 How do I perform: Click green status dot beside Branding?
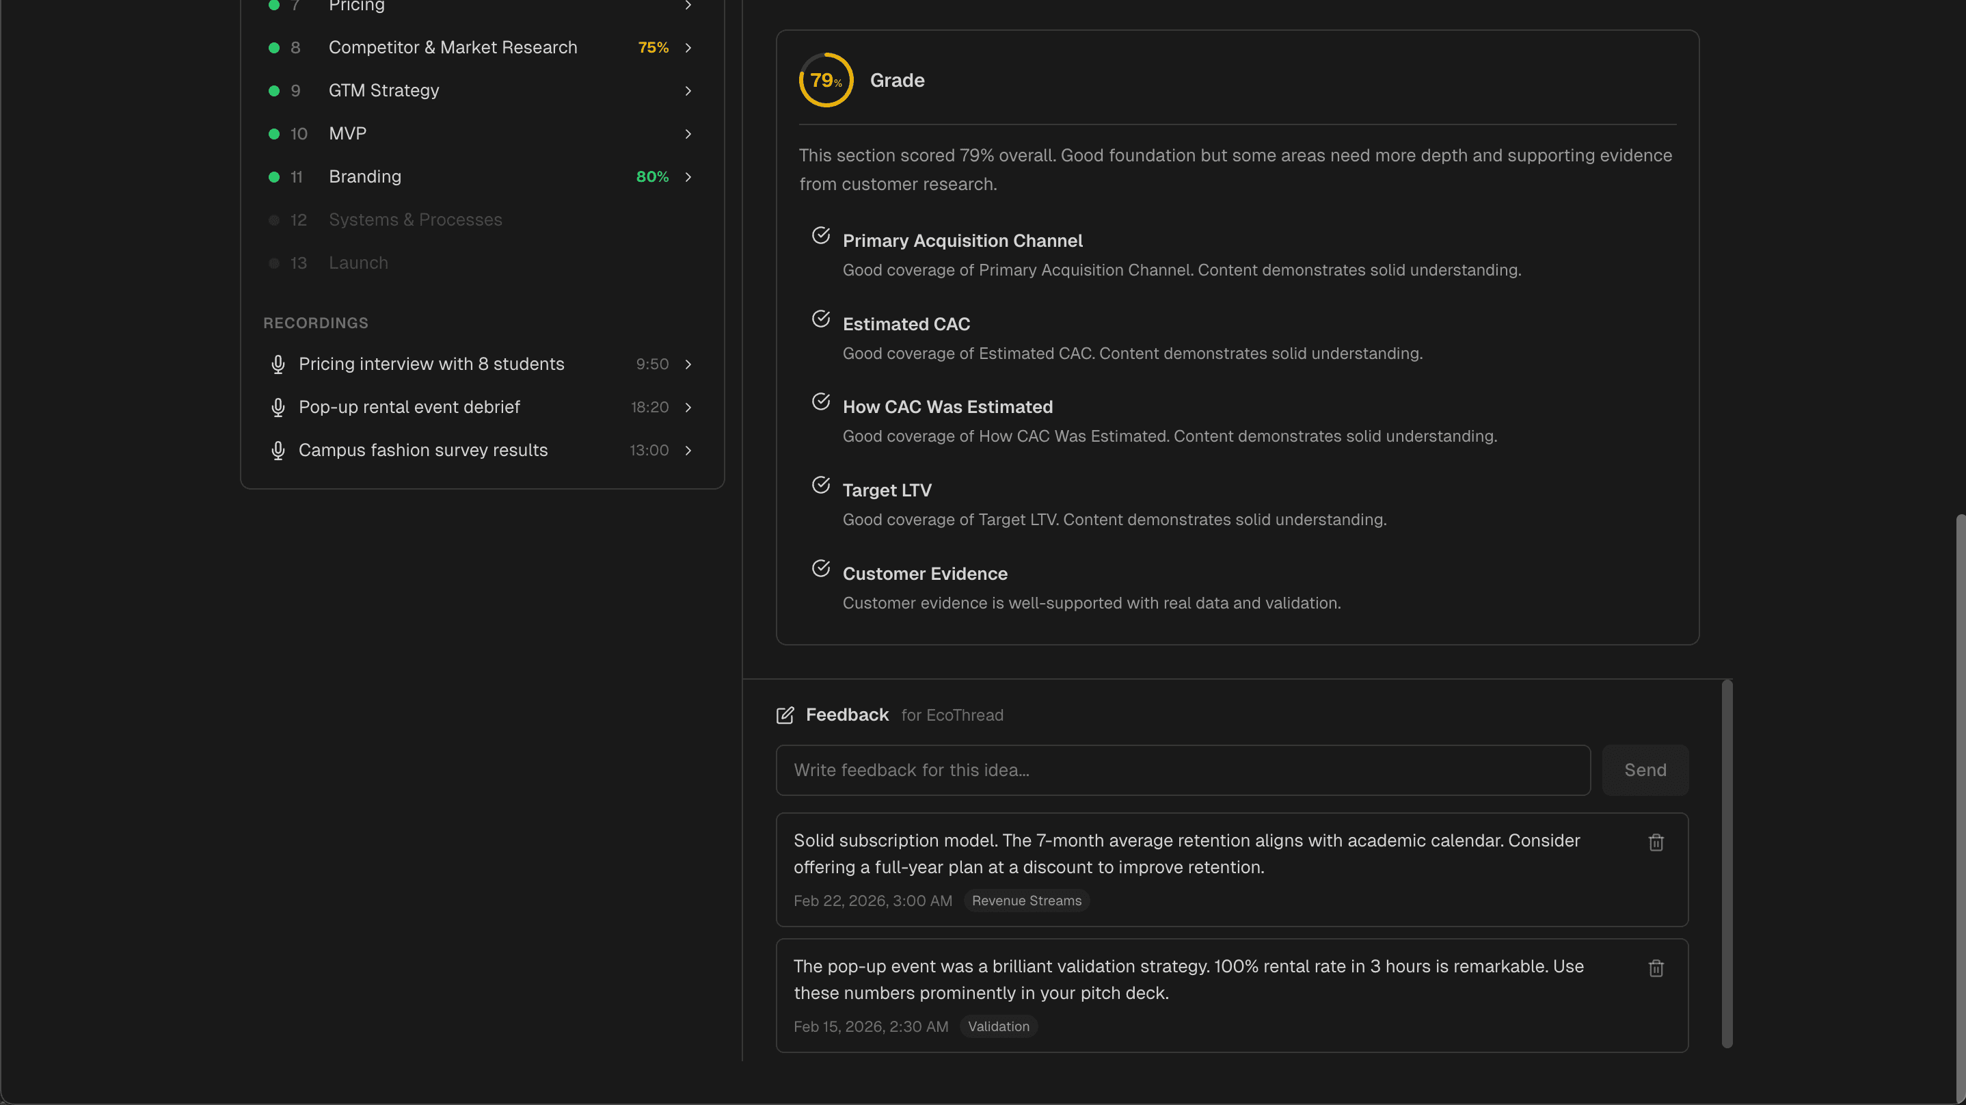pos(274,177)
